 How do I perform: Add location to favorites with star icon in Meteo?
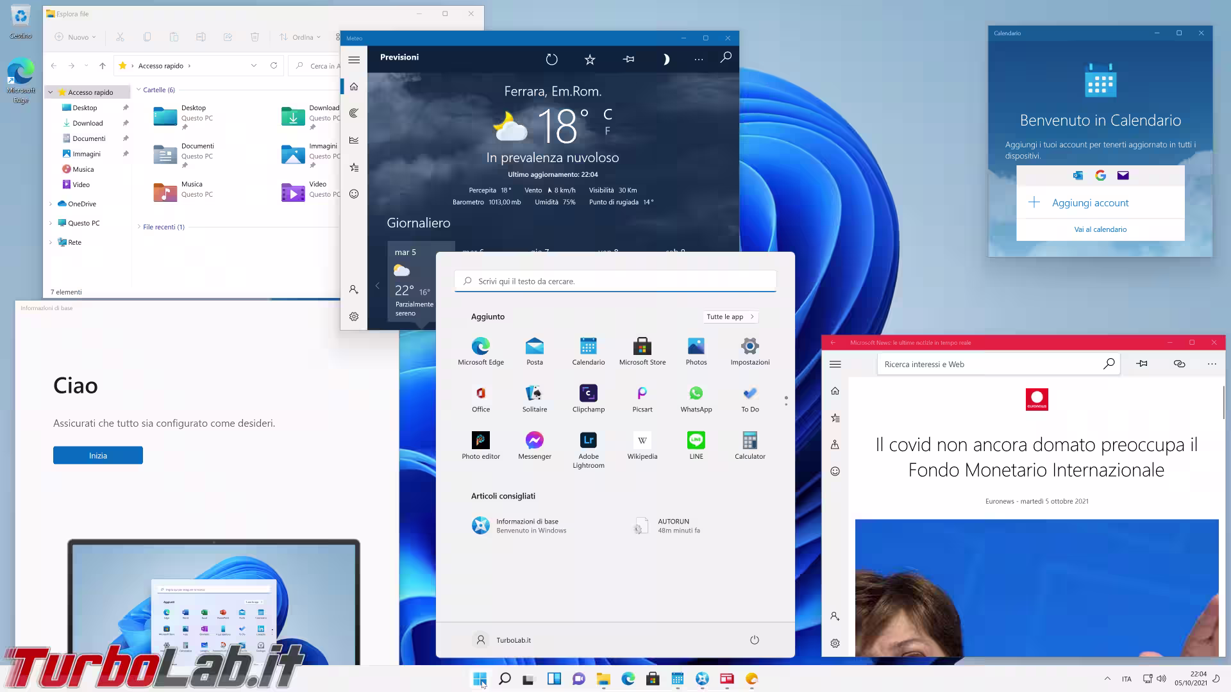tap(590, 60)
